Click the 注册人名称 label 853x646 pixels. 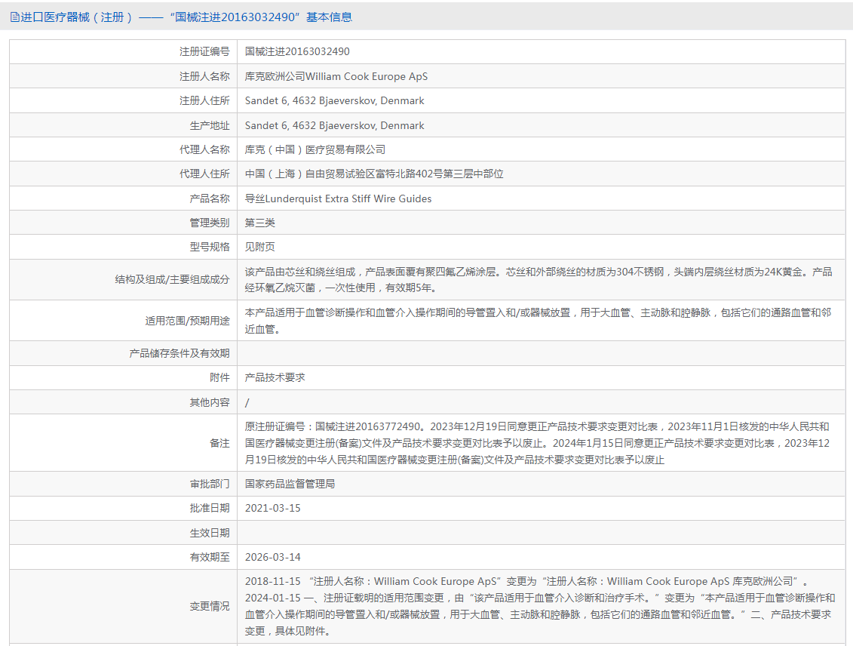[204, 76]
